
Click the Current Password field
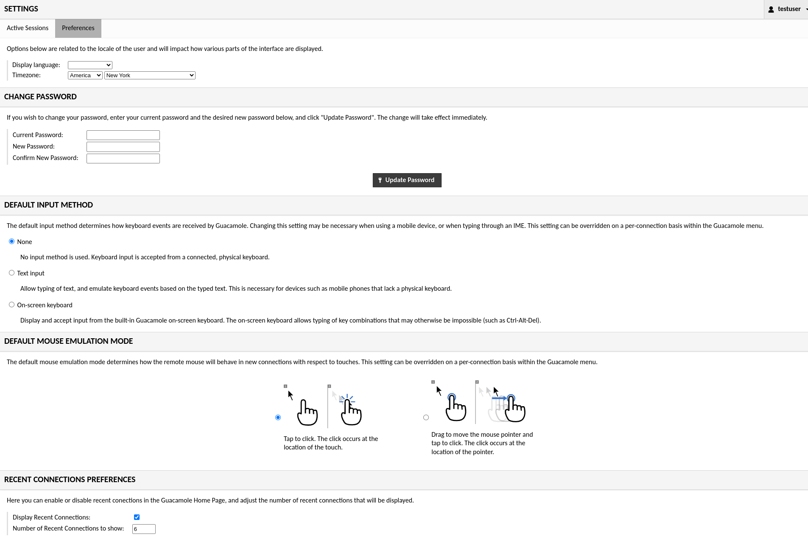point(123,135)
